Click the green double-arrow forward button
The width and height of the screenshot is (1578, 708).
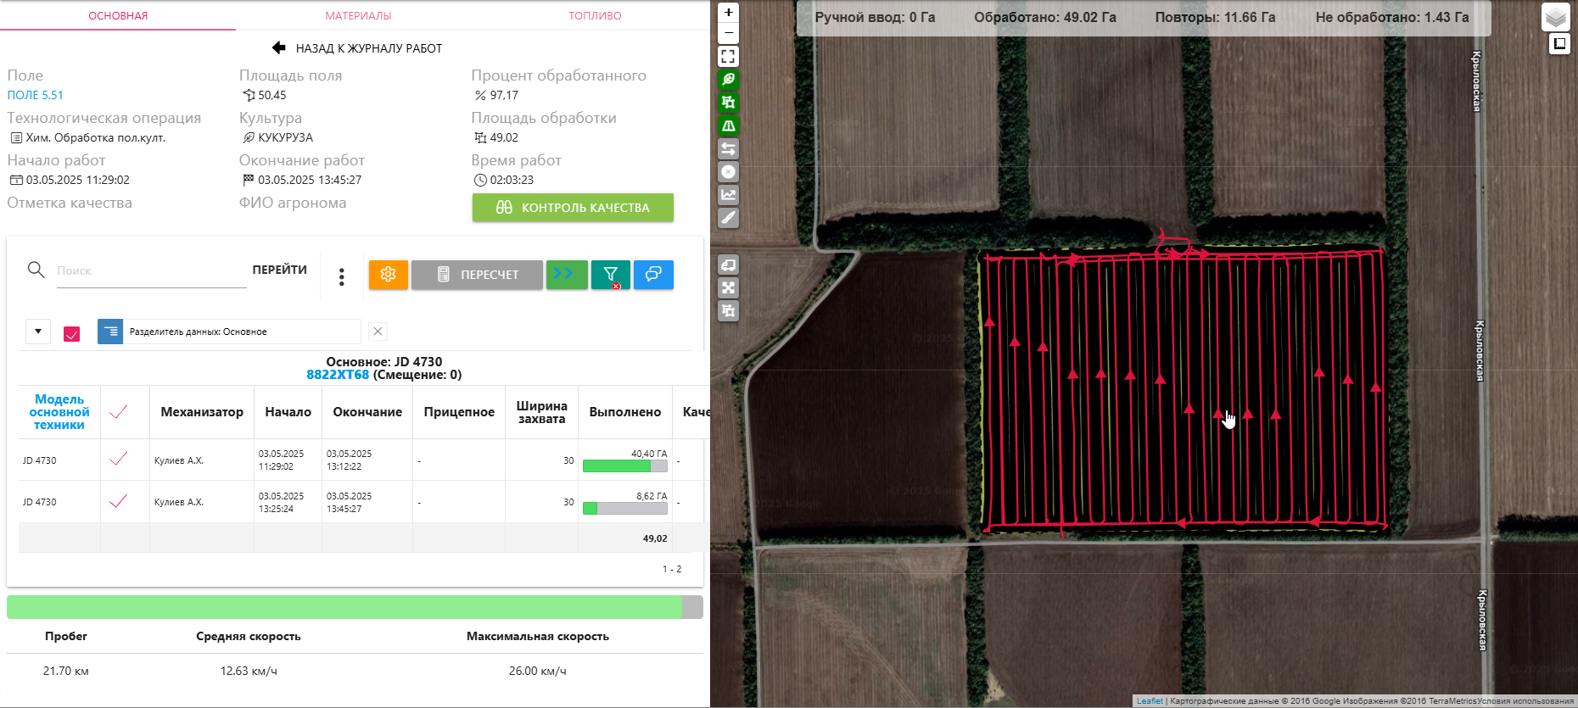coord(566,275)
